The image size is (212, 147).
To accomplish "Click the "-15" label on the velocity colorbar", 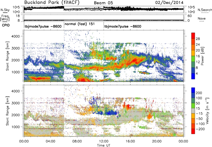I will 199,114.
